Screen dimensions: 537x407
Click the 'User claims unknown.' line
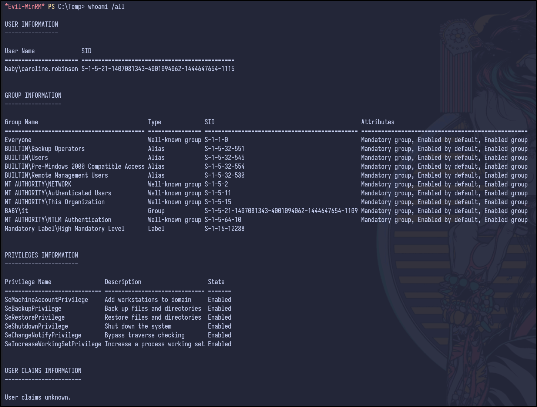coord(38,397)
